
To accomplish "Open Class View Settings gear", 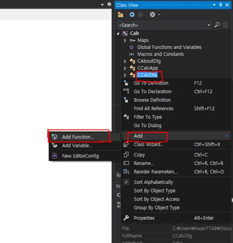I will coord(152,15).
